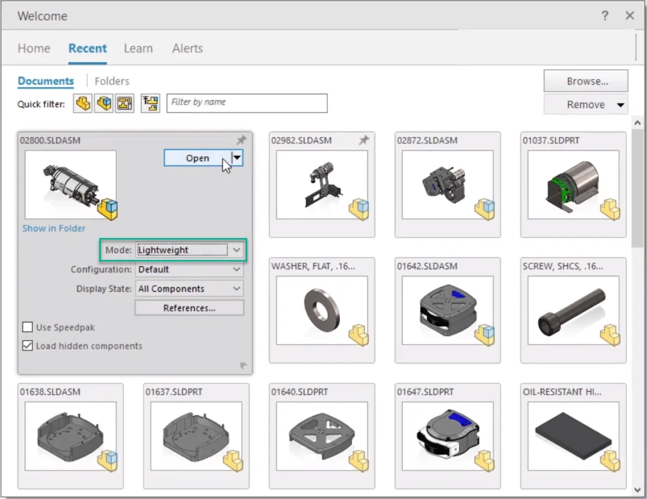Expand the Mode dropdown showing Lightweight

pos(236,250)
